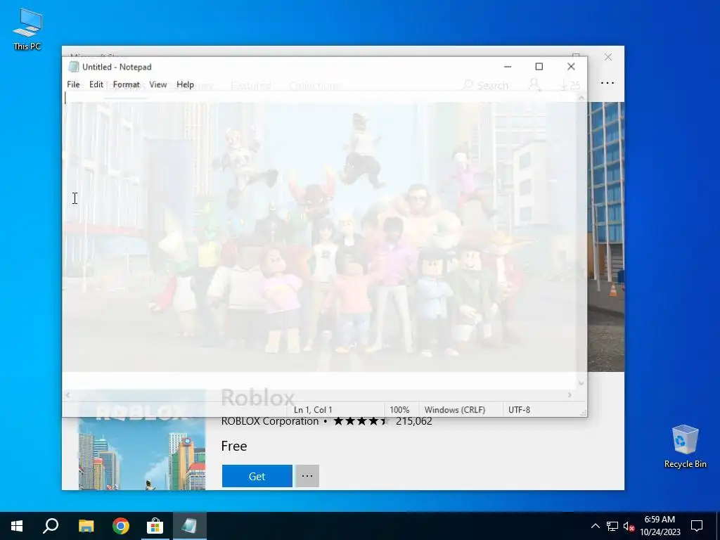Click Notepad horizontal scroll left arrow

tap(68, 395)
